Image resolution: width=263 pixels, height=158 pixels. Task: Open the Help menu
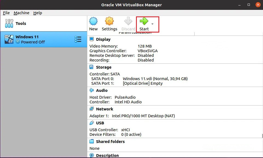point(38,13)
